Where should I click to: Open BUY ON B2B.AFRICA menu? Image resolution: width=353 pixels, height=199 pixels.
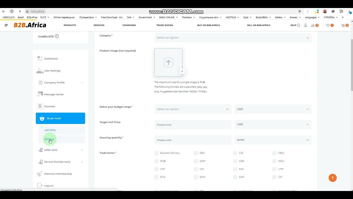pyautogui.click(x=208, y=25)
